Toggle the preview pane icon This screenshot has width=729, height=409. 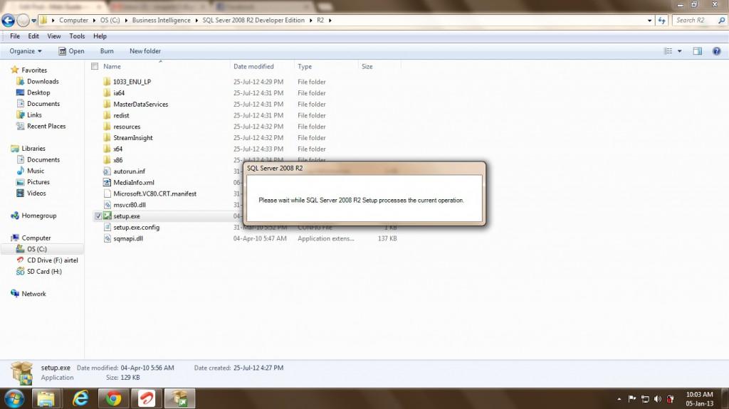(x=698, y=51)
